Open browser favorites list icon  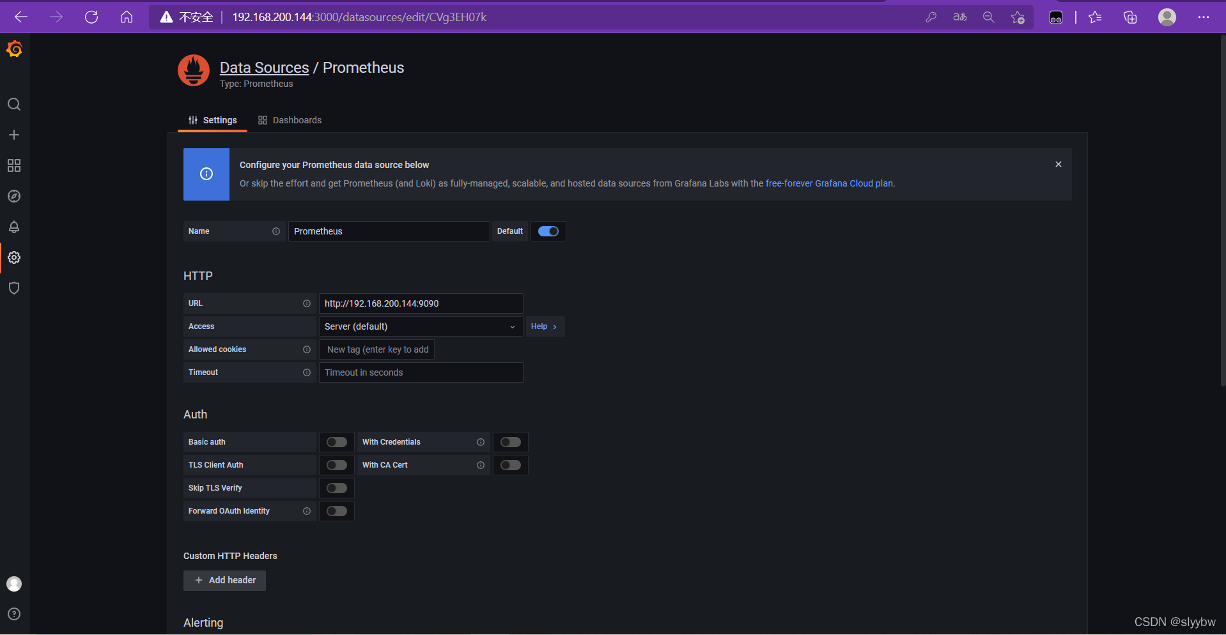pos(1095,17)
